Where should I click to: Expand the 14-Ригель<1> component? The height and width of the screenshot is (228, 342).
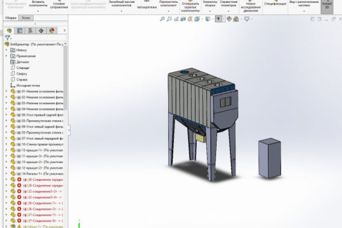7,174
